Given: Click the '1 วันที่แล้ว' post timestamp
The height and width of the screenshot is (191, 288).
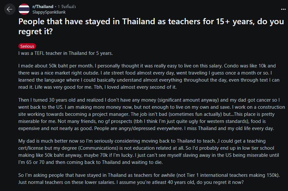Looking at the screenshot, I should pyautogui.click(x=67, y=7).
